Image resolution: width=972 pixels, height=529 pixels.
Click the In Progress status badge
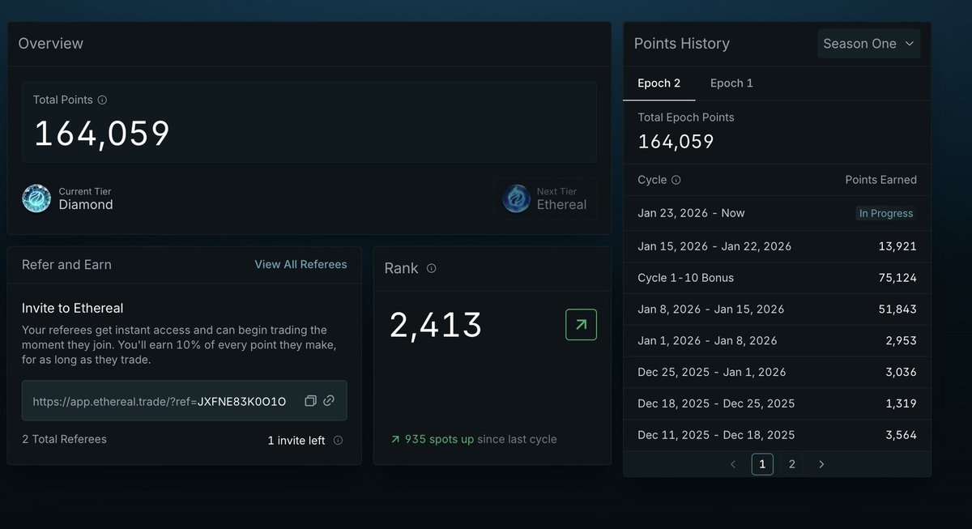click(886, 214)
